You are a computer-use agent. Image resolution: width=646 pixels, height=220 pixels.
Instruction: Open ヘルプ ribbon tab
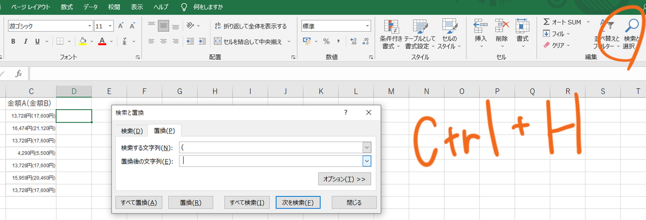click(x=161, y=7)
